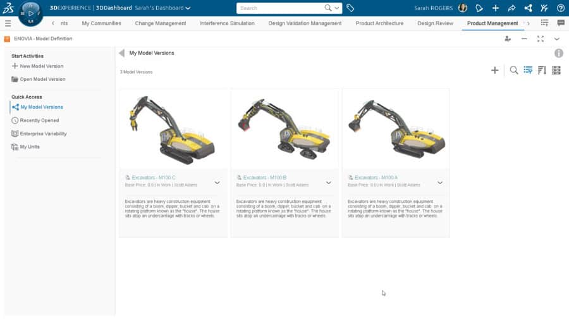Open the search options dropdown arrow
Image resolution: width=569 pixels, height=320 pixels.
337,8
